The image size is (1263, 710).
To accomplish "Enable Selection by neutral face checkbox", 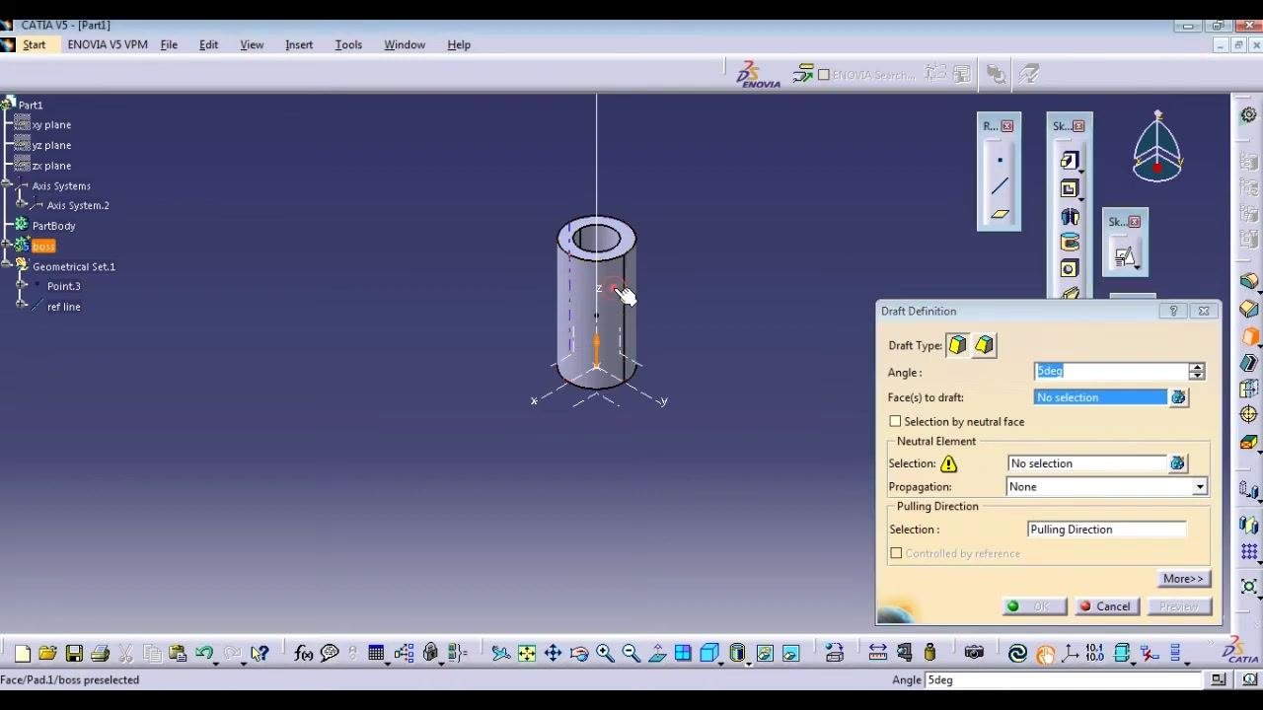I will point(896,421).
